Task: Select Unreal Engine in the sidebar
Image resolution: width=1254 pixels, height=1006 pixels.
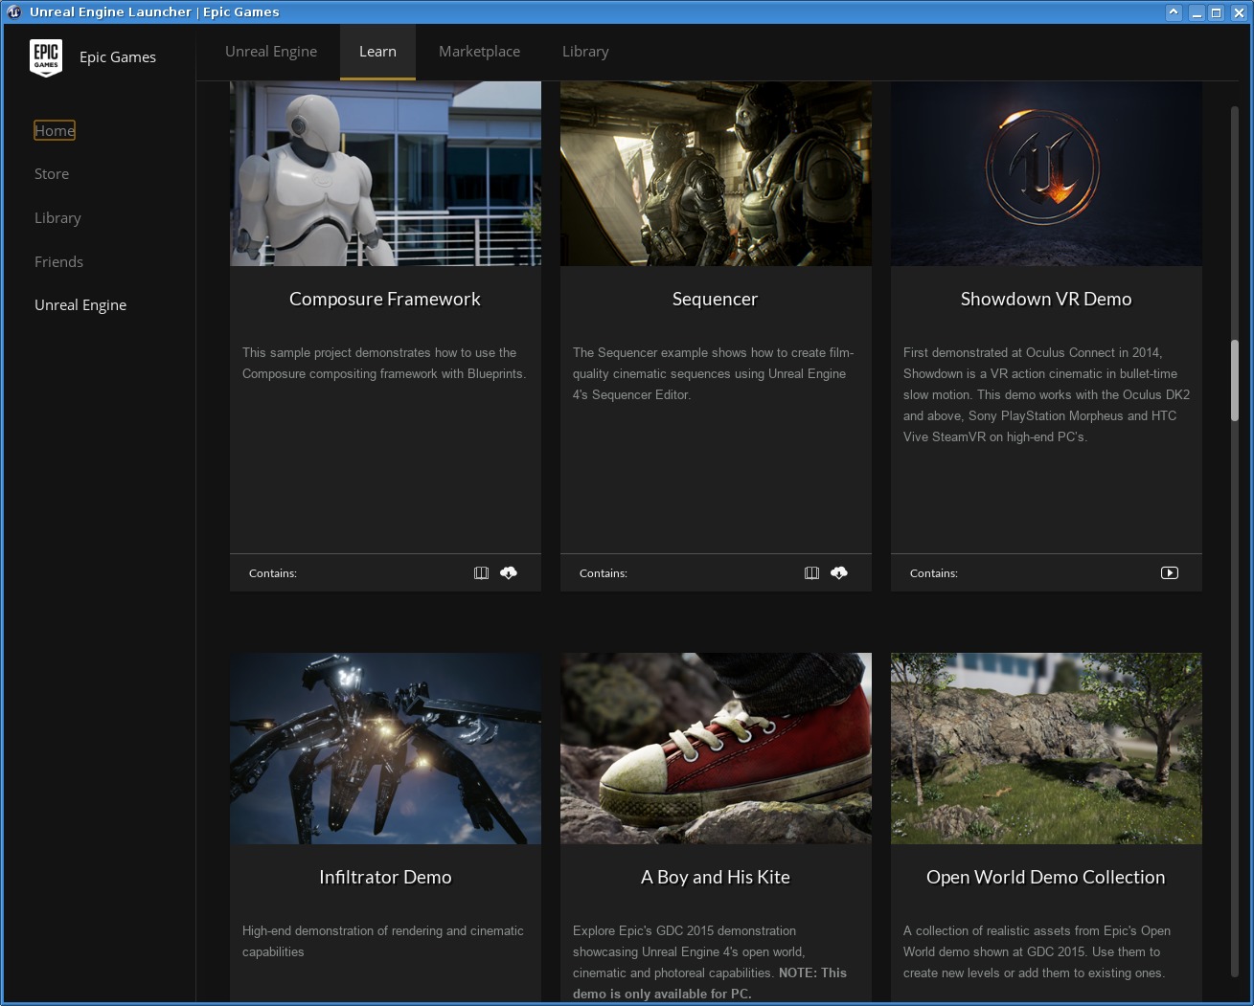Action: tap(80, 305)
